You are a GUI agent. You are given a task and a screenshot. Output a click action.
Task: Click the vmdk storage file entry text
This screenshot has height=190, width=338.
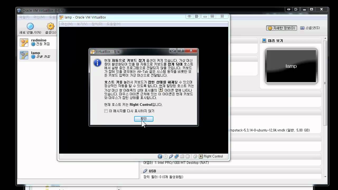[270, 130]
